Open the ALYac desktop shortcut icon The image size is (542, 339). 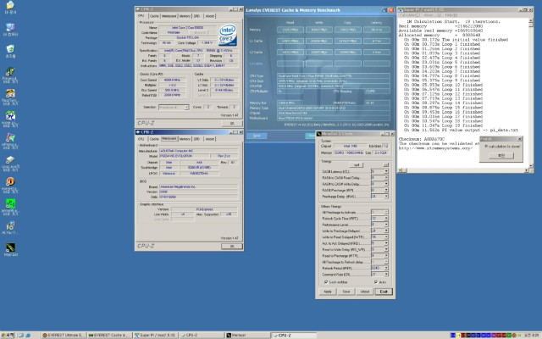tap(10, 226)
